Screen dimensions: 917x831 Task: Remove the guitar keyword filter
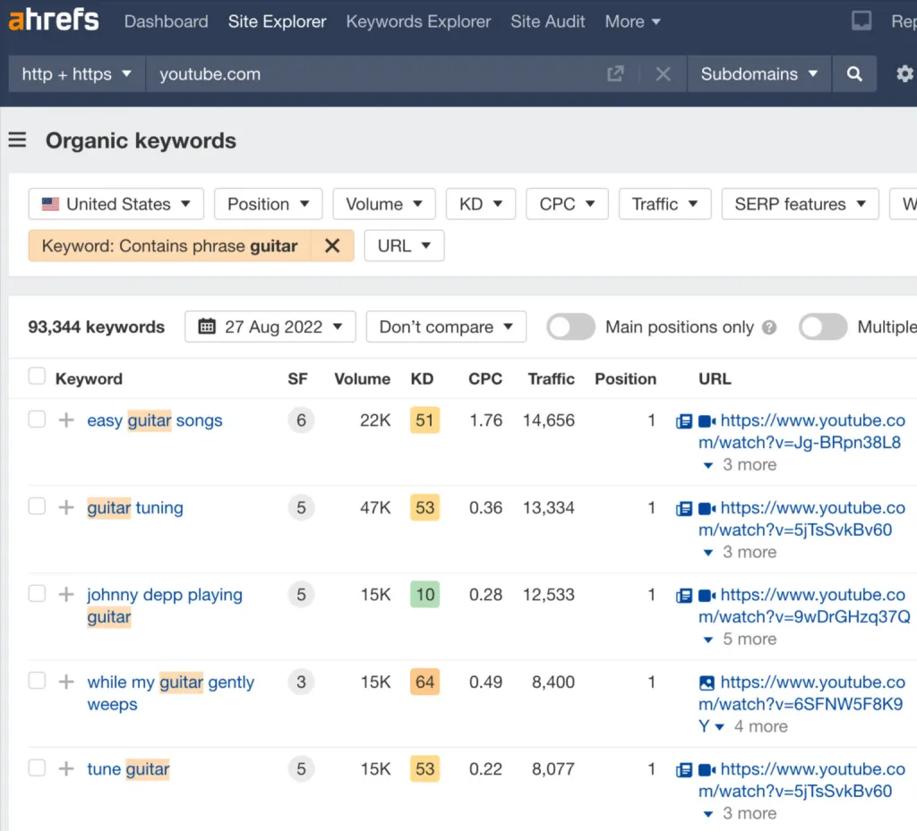tap(332, 246)
